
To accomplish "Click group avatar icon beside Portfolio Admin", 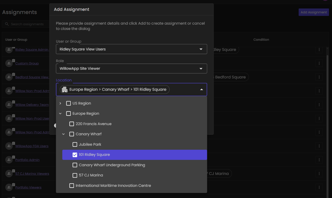I will [9, 160].
